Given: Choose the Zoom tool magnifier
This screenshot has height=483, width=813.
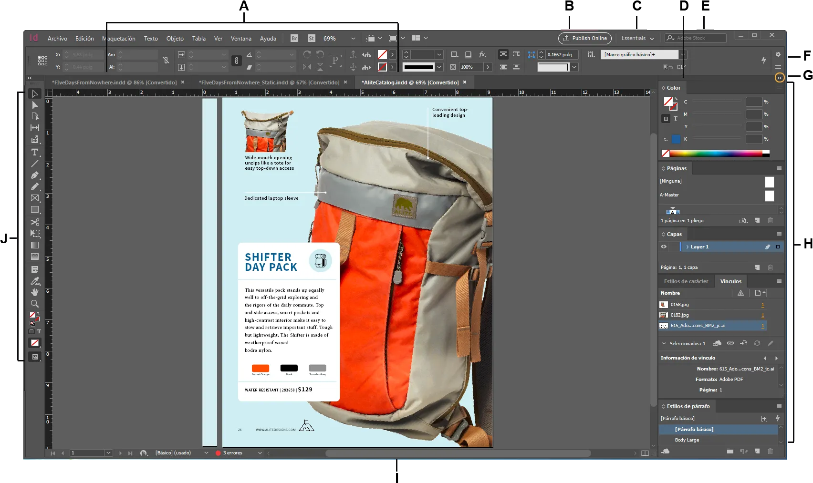Looking at the screenshot, I should pos(35,304).
